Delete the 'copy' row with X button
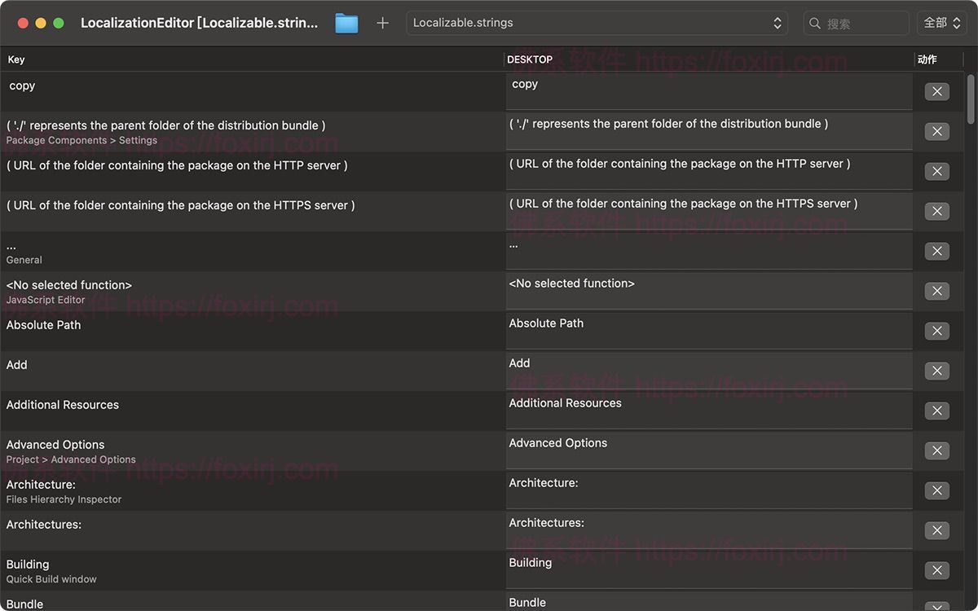Screen dimensions: 978x611 [936, 91]
